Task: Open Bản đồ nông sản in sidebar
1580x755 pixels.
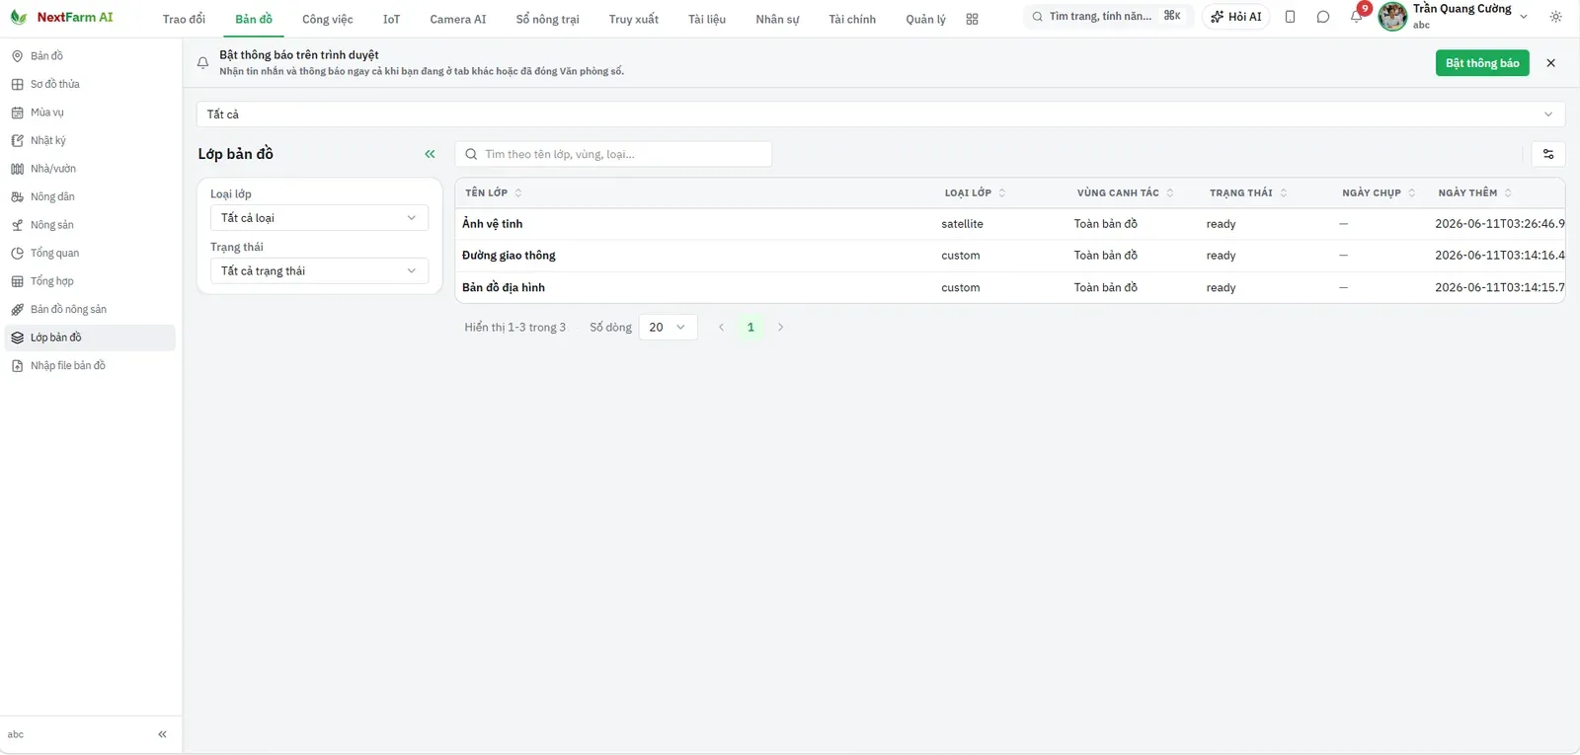Action: 90,310
